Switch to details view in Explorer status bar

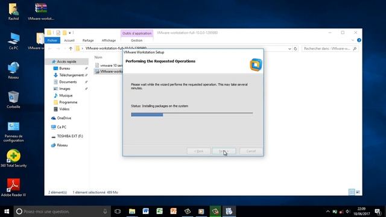click(352, 192)
